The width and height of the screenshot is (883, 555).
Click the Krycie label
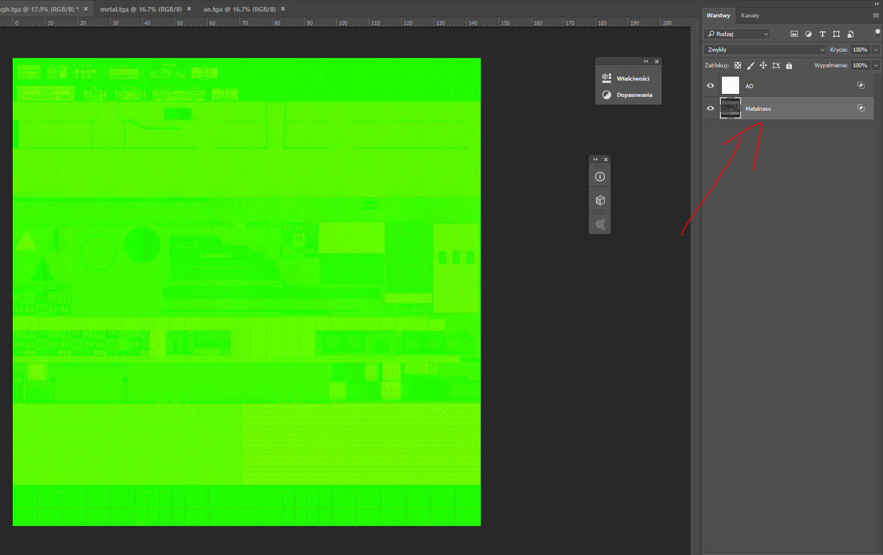click(x=838, y=50)
